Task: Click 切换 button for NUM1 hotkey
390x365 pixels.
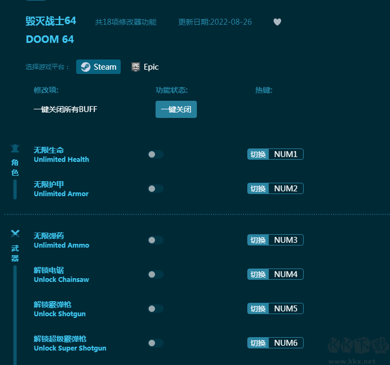Action: coord(258,154)
